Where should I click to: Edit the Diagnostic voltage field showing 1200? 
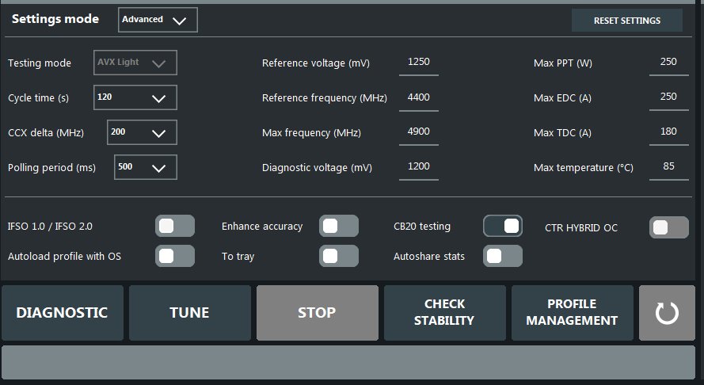point(418,168)
